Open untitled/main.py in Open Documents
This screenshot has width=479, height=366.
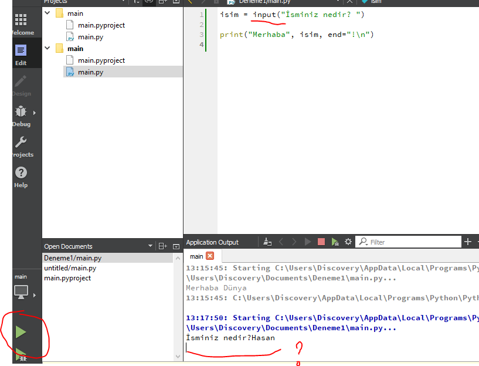coord(70,268)
